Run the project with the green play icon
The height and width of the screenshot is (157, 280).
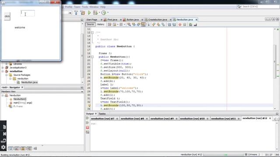[x=89, y=13]
